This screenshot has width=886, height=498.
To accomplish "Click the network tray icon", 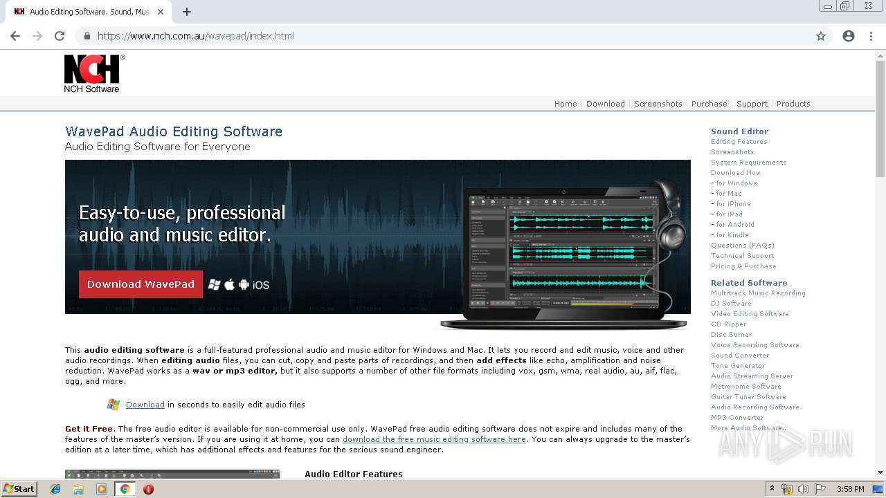I will click(787, 489).
